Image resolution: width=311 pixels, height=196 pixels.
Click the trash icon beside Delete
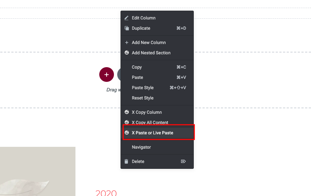click(126, 161)
